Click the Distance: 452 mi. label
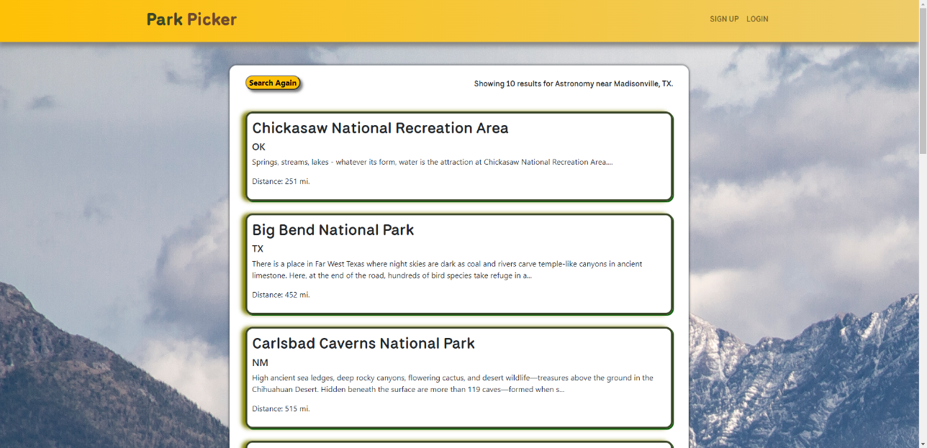Screen dimensions: 927x448 point(279,294)
